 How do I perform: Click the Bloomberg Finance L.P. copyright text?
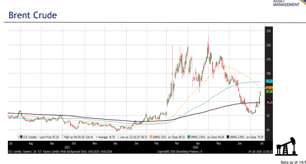(180, 152)
